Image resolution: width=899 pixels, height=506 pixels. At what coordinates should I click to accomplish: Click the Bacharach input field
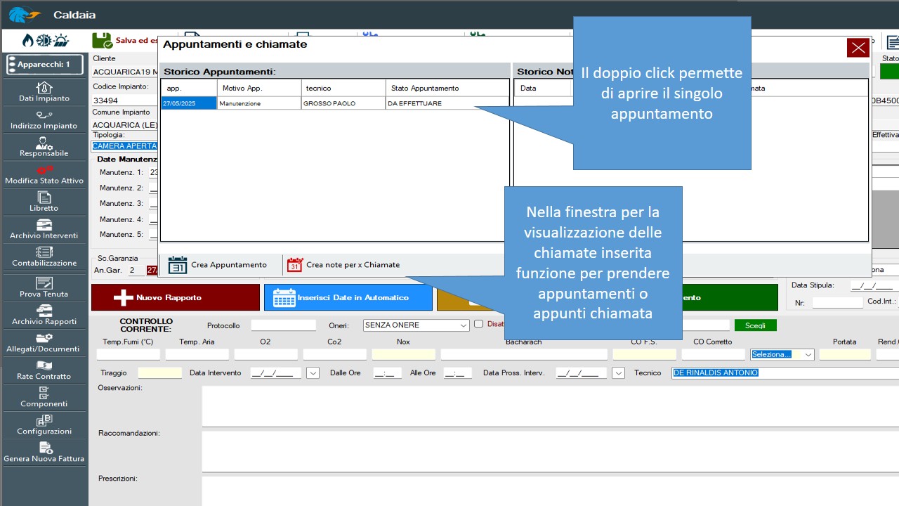pyautogui.click(x=524, y=354)
